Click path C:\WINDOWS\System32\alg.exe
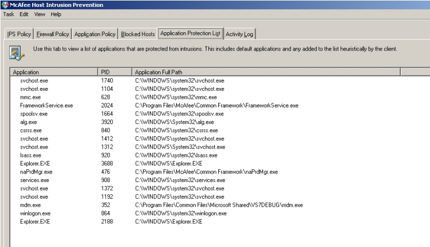The height and width of the screenshot is (247, 430). coord(175,122)
